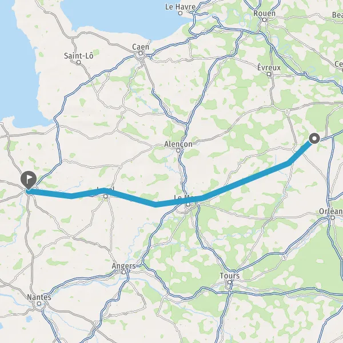Click the Caen city label
Screen dimensions: 343x343
click(x=141, y=47)
